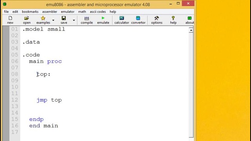
Task: Open the file menu
Action: 6,12
